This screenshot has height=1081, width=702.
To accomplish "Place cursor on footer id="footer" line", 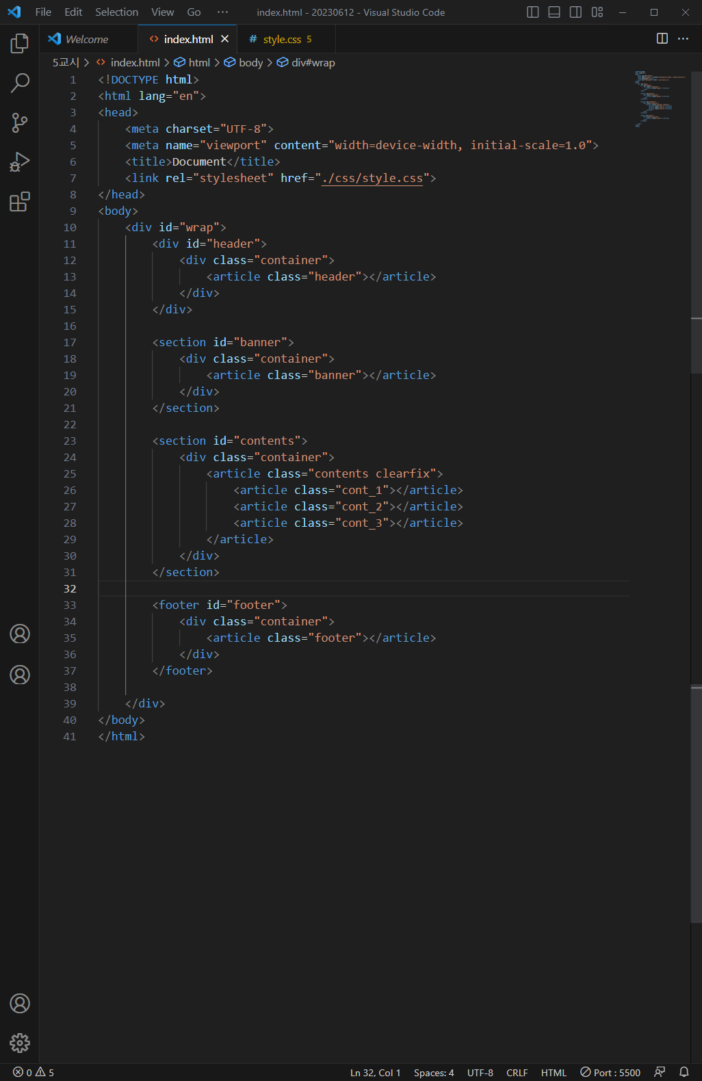I will [x=220, y=605].
